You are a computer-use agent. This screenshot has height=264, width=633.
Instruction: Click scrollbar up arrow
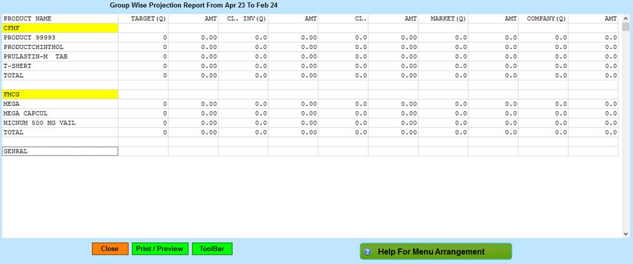(x=626, y=19)
